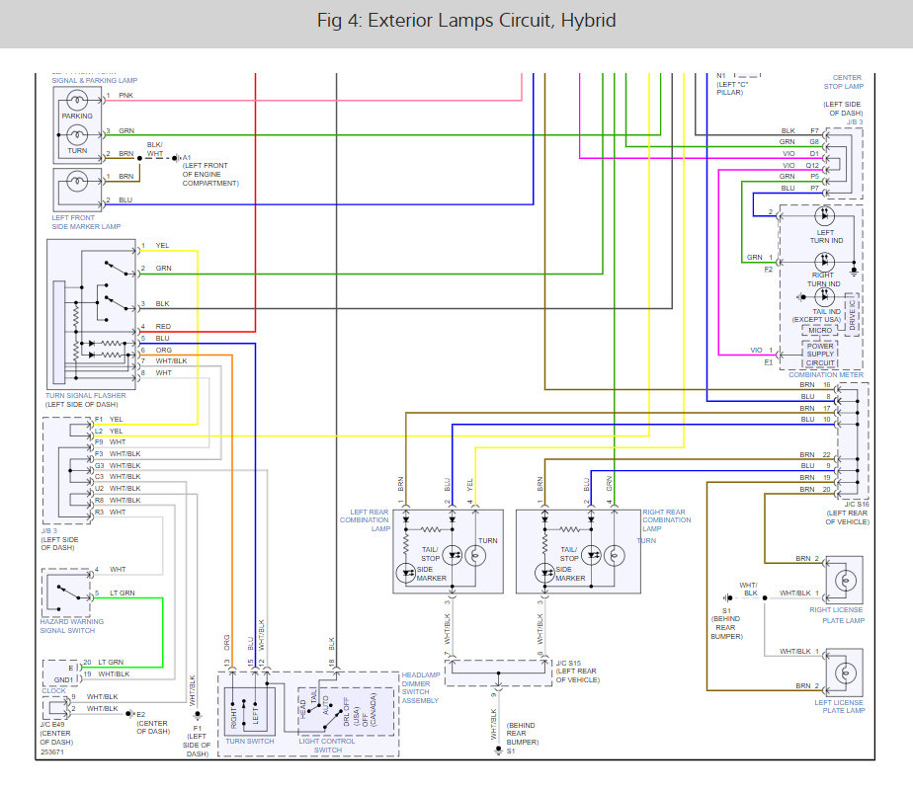Click the right rear lamp turn bulb symbol
The width and height of the screenshot is (913, 792).
click(615, 556)
